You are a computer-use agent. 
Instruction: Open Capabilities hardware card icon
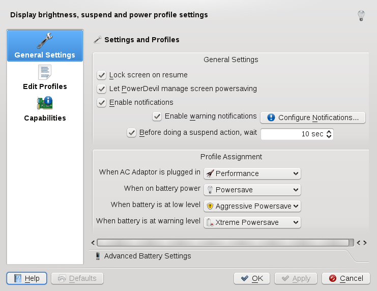tap(45, 103)
